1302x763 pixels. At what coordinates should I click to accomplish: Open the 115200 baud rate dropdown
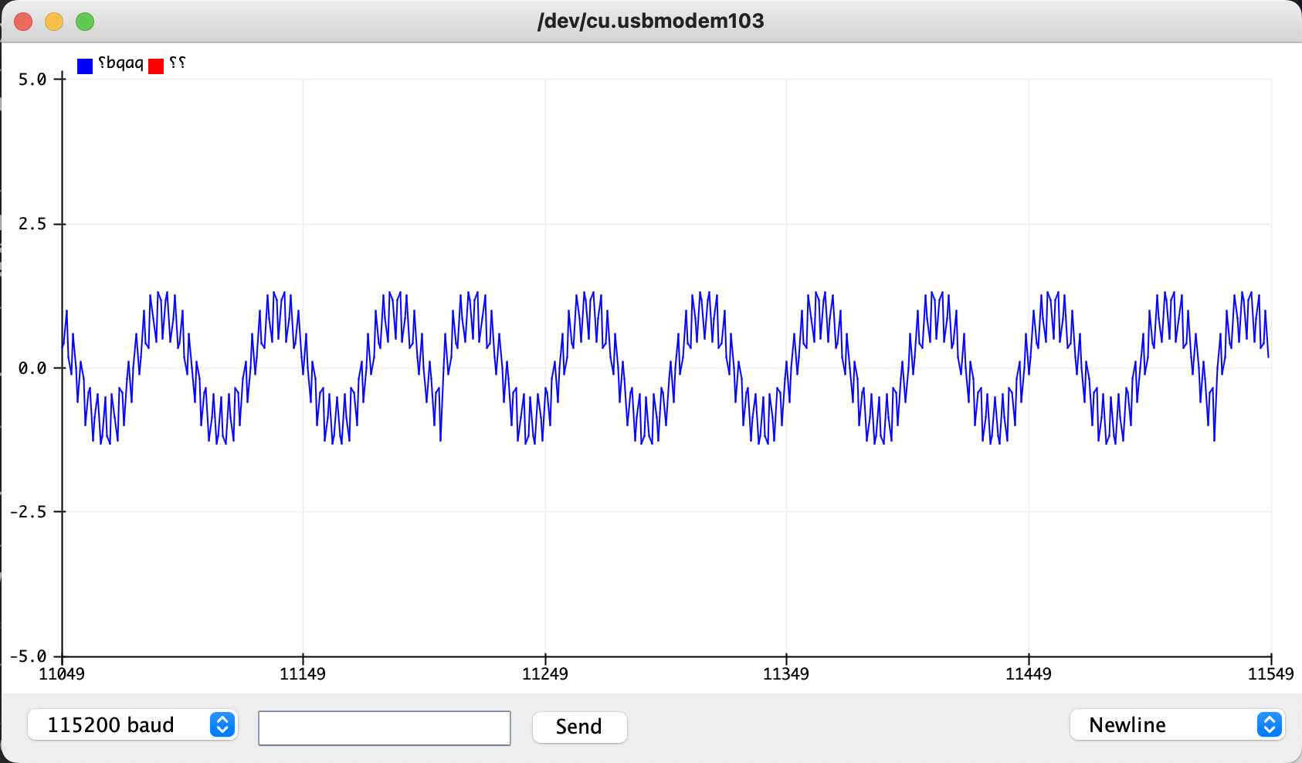pos(132,724)
